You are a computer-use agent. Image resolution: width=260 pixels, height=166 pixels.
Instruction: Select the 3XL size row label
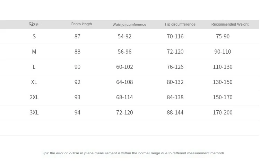(x=34, y=112)
